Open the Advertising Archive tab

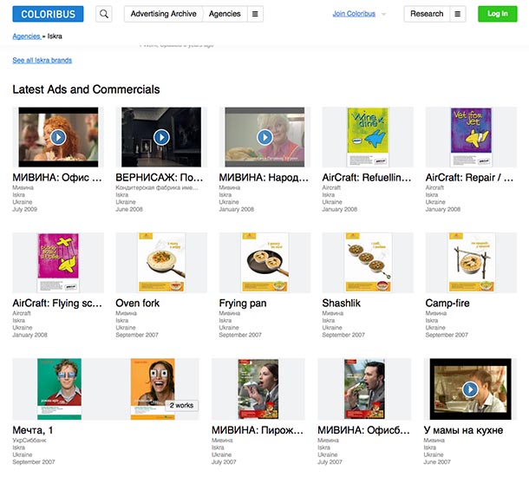[164, 14]
